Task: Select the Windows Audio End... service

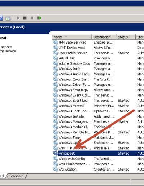Action: [x=75, y=74]
